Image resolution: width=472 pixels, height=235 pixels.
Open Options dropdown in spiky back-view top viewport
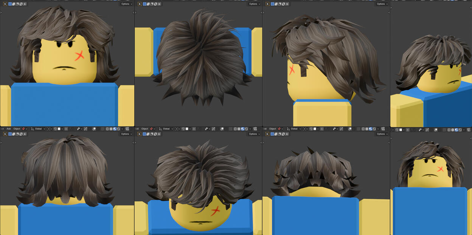254,4
